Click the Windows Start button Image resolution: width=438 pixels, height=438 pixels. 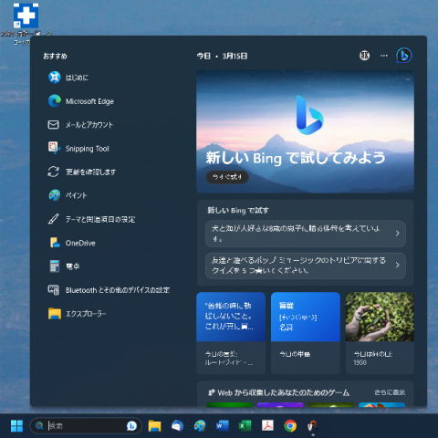click(16, 426)
